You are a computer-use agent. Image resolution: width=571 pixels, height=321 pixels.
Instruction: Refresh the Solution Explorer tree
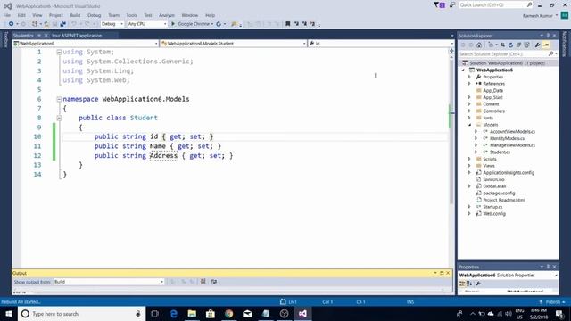tap(510, 45)
